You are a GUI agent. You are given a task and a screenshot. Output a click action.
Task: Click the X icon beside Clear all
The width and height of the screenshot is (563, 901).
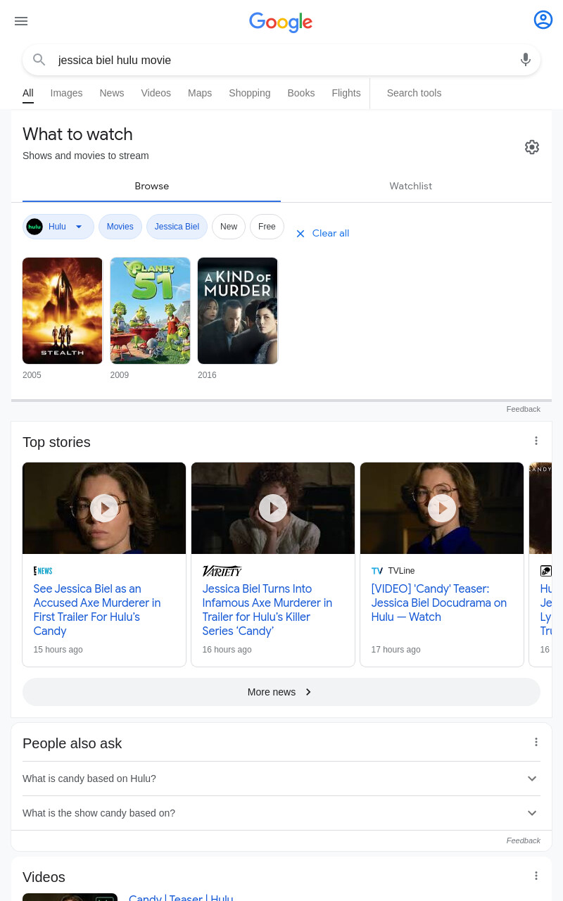[301, 234]
